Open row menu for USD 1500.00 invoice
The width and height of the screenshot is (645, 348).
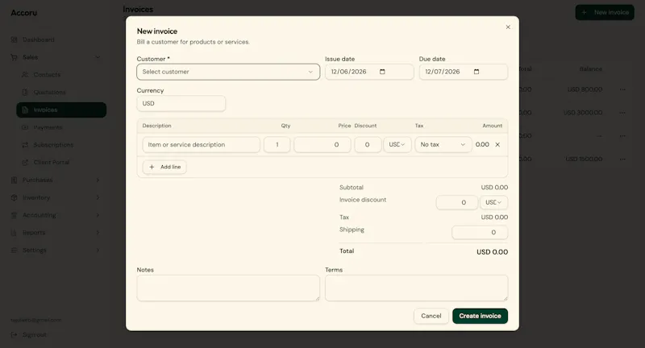pos(622,159)
